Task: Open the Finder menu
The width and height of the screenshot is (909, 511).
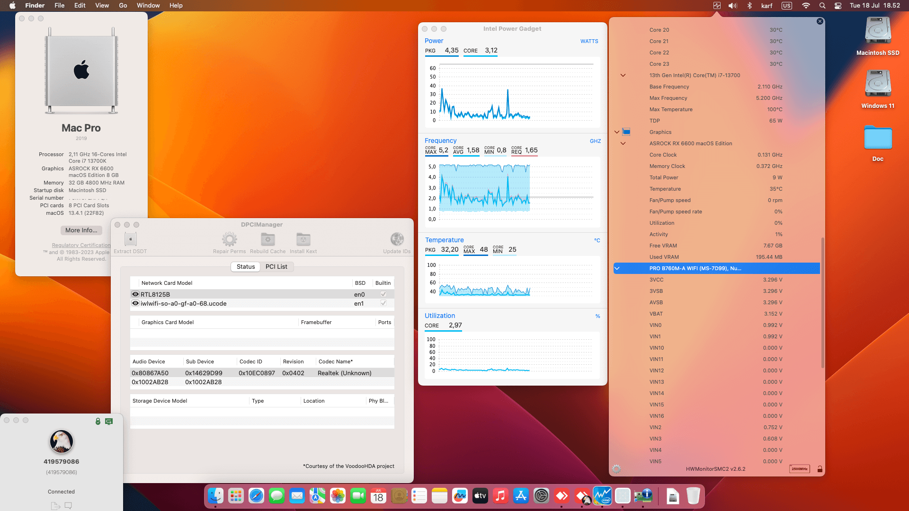Action: [x=35, y=6]
